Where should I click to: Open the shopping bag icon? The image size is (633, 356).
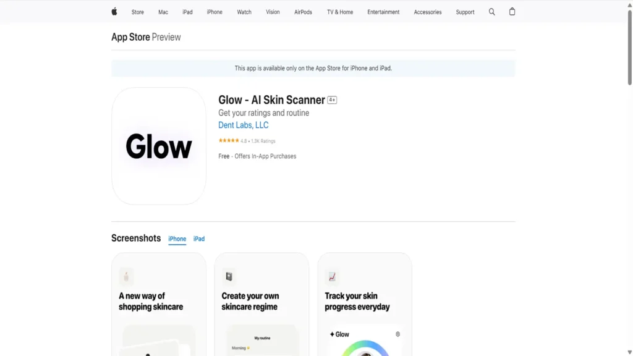coord(512,12)
